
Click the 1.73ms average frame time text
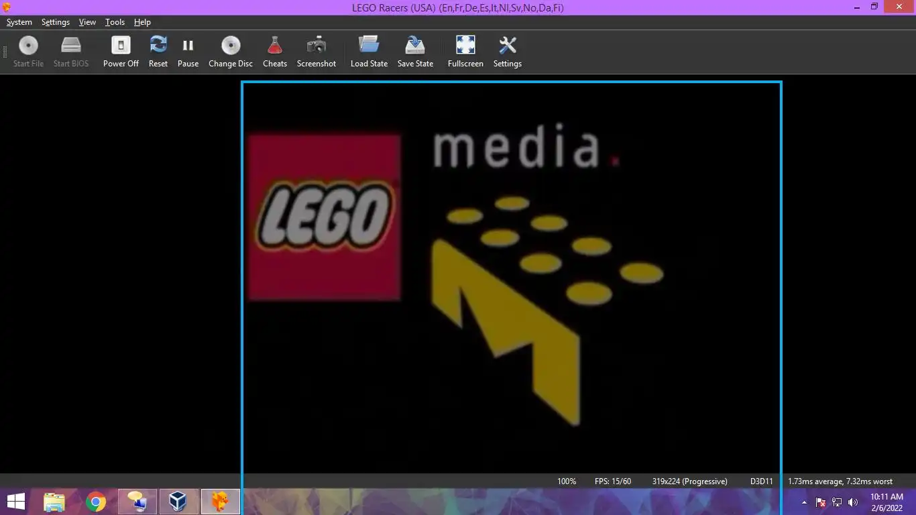click(x=840, y=481)
